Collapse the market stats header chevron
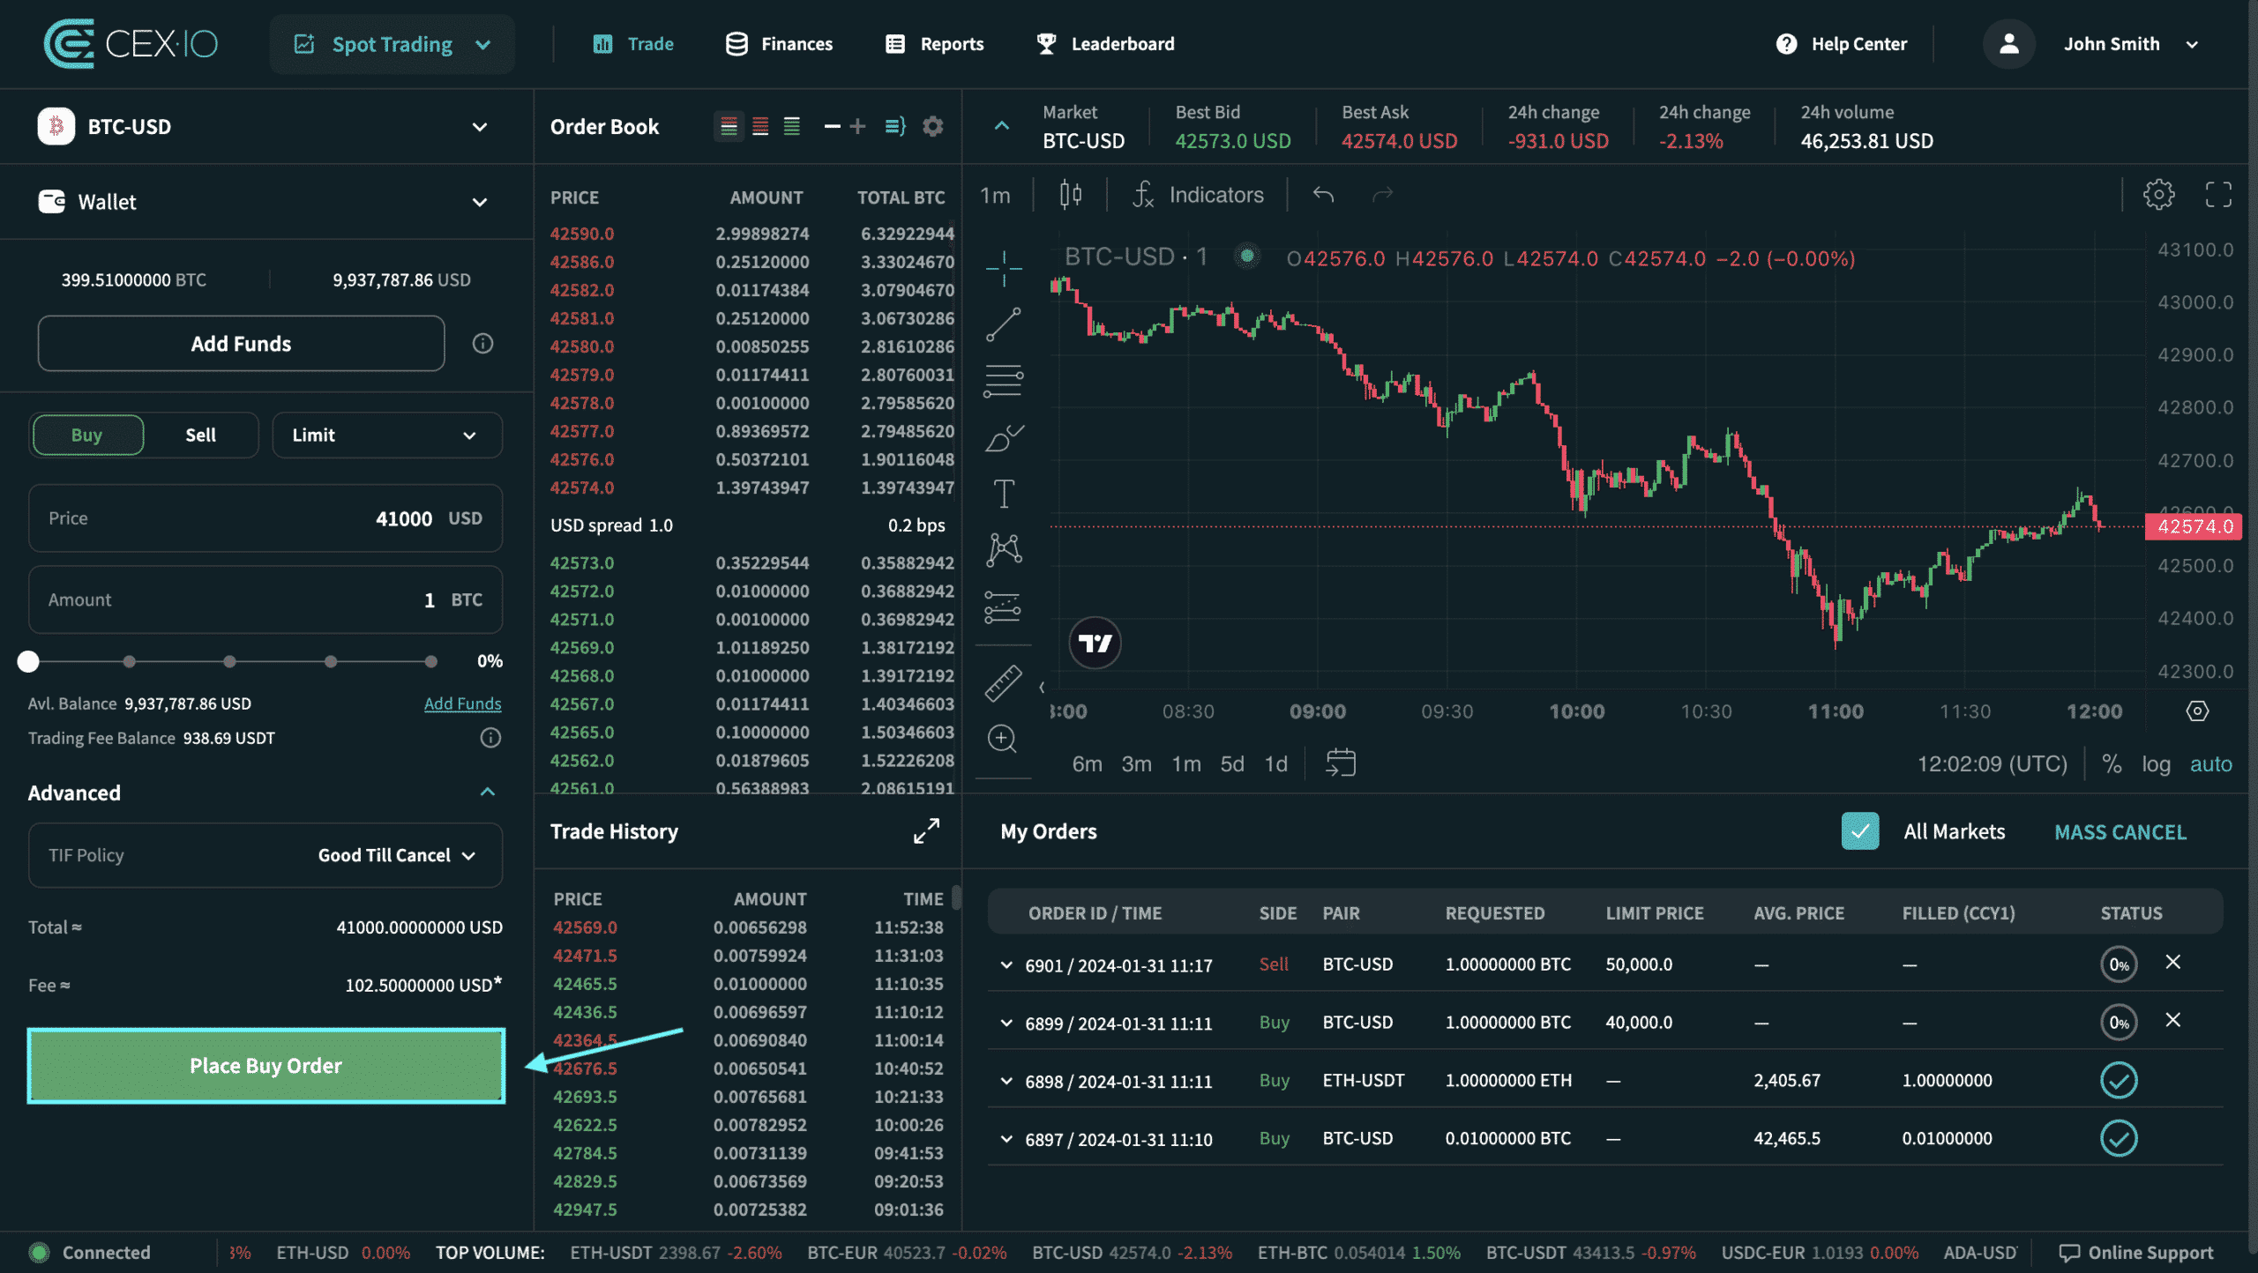Screen dimensions: 2258x1273 1001,126
